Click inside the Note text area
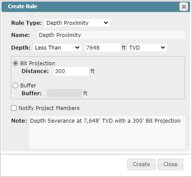 pos(107,132)
